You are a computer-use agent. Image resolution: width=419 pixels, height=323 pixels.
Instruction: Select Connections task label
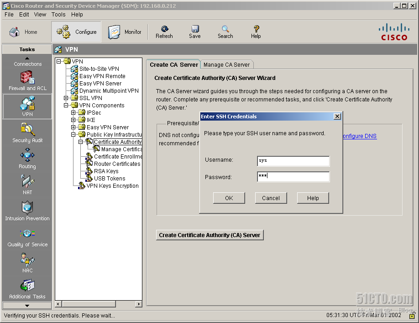pyautogui.click(x=27, y=64)
